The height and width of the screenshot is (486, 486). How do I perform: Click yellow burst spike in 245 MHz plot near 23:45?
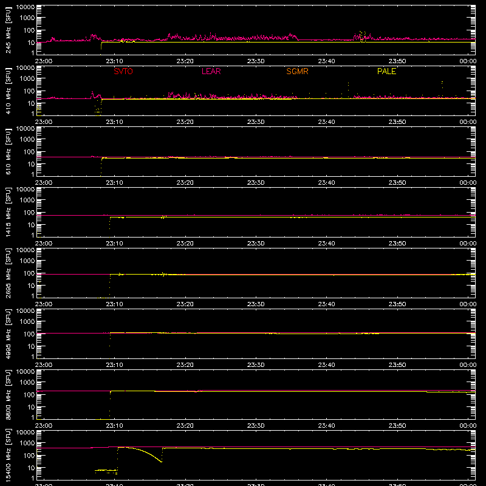[x=362, y=36]
